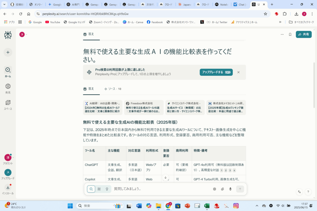This screenshot has width=317, height=211.
Task: Click the ChatGPT table cell
Action: point(94,167)
